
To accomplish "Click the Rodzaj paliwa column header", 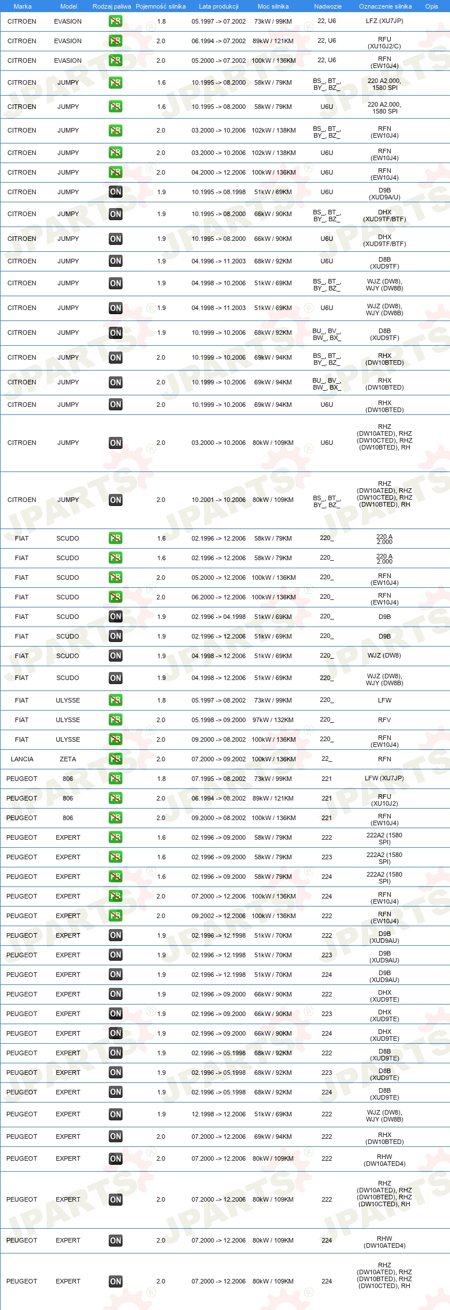I will pyautogui.click(x=112, y=6).
